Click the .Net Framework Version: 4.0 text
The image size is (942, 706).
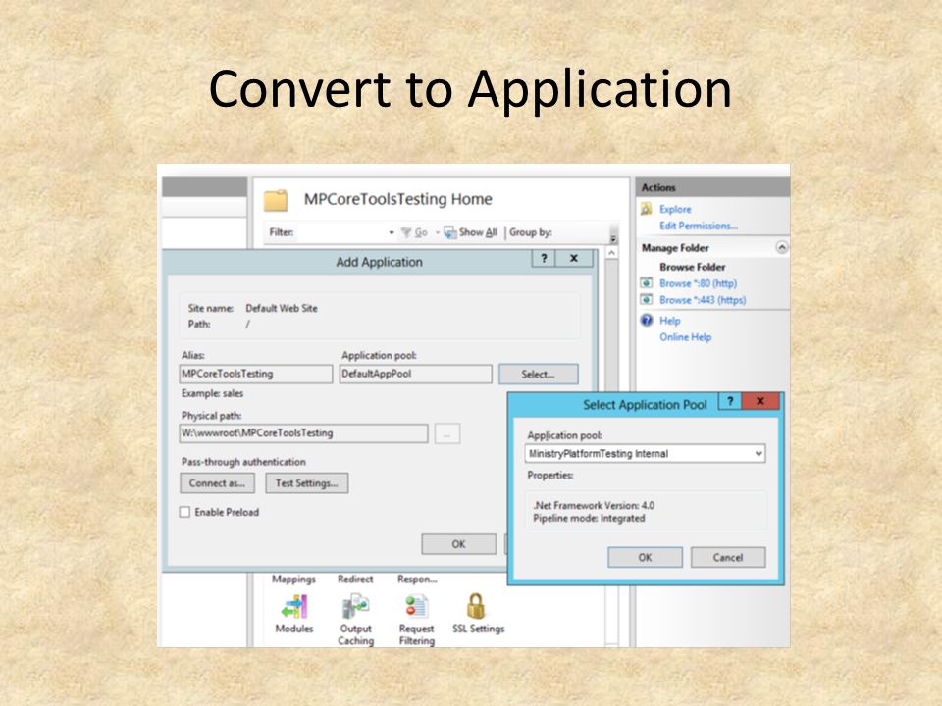click(594, 506)
